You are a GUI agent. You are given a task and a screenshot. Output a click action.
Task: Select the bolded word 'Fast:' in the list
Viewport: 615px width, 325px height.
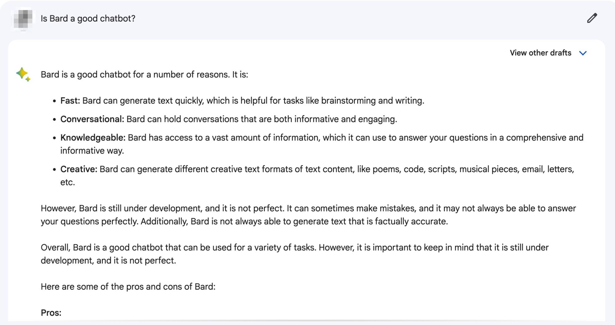point(70,100)
